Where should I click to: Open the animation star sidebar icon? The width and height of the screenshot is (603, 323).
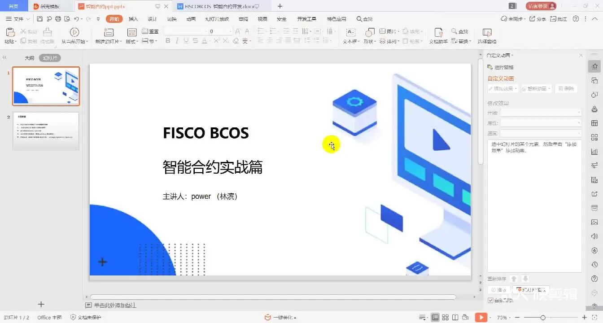pos(594,66)
